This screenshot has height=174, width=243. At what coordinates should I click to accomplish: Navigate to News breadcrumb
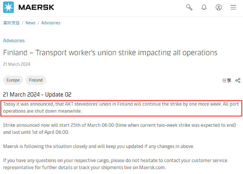[x=31, y=23]
